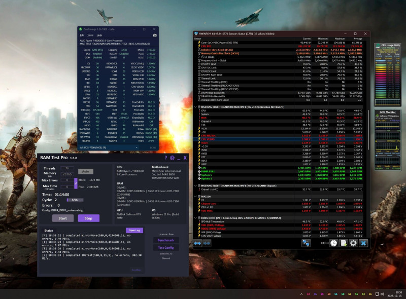Open the ZenTimings Help menu
The height and width of the screenshot is (299, 406).
[99, 35]
